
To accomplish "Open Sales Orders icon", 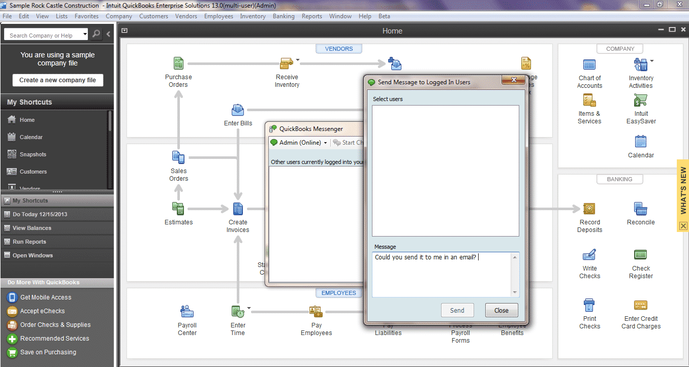I will pyautogui.click(x=178, y=157).
